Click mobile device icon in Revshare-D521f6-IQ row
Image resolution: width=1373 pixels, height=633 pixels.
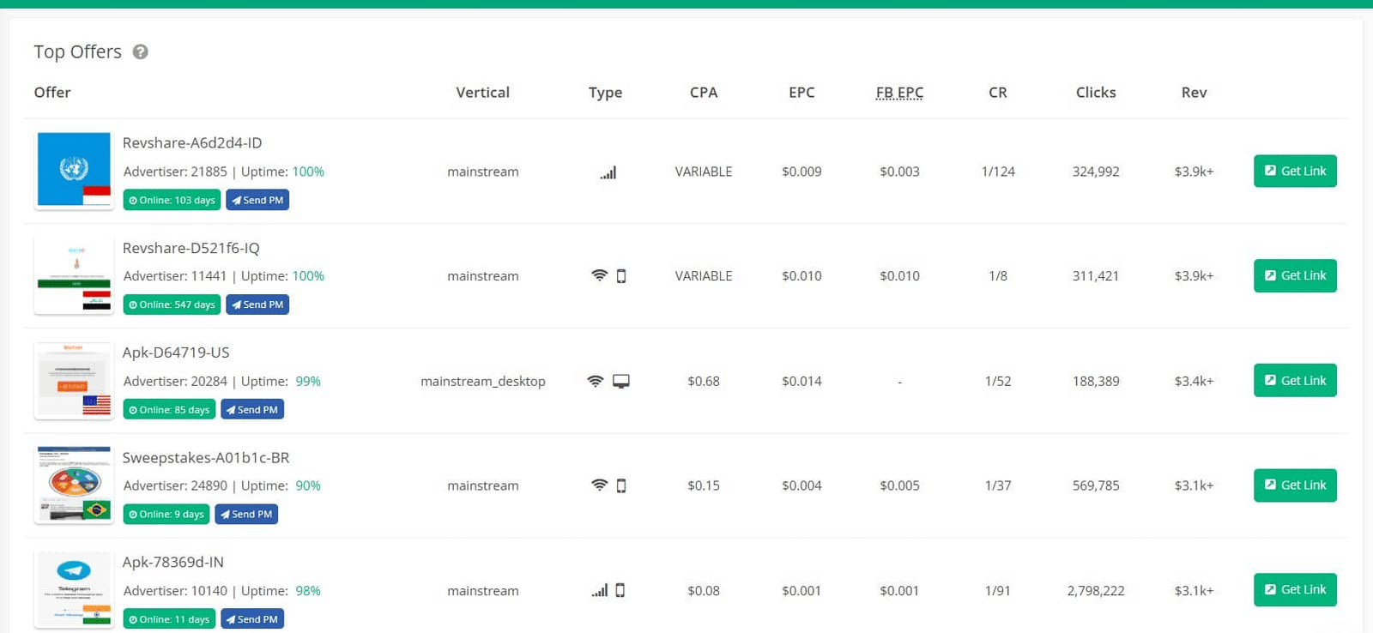pos(621,276)
